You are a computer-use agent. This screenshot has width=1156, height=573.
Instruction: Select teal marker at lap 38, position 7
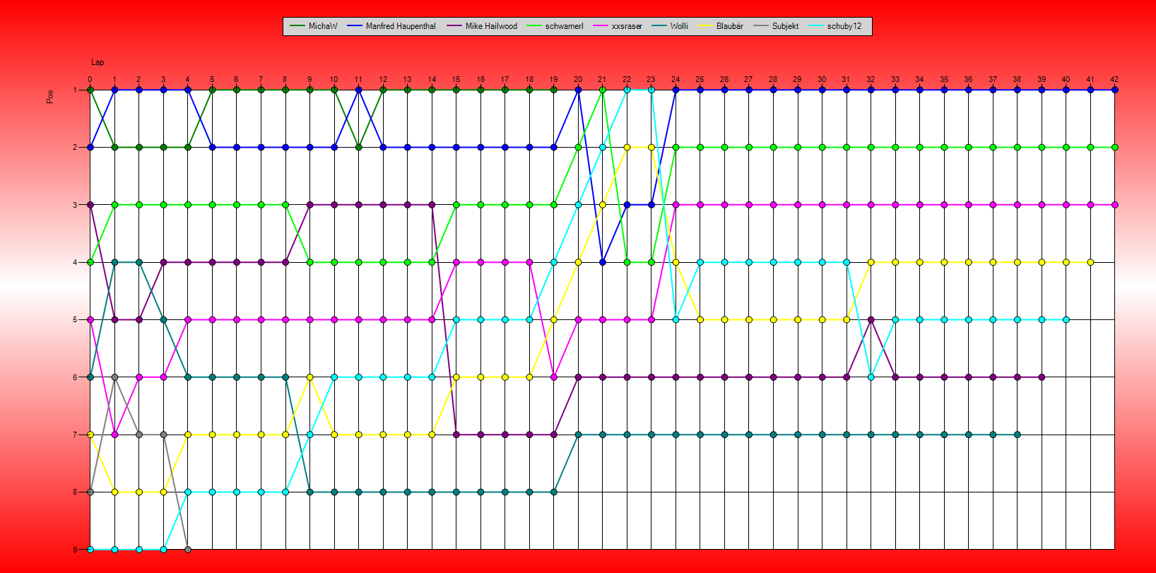coord(1017,435)
